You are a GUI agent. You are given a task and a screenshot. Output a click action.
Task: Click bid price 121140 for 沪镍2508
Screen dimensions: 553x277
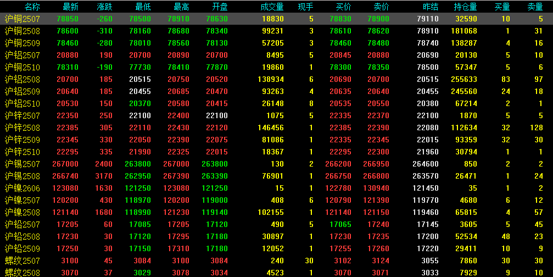(x=339, y=213)
